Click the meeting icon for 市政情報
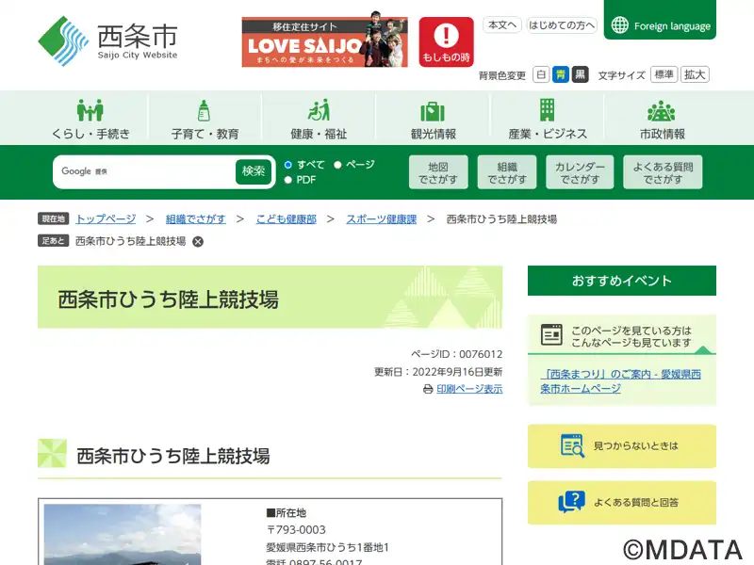Viewport: 754px width, 565px height. tap(662, 111)
